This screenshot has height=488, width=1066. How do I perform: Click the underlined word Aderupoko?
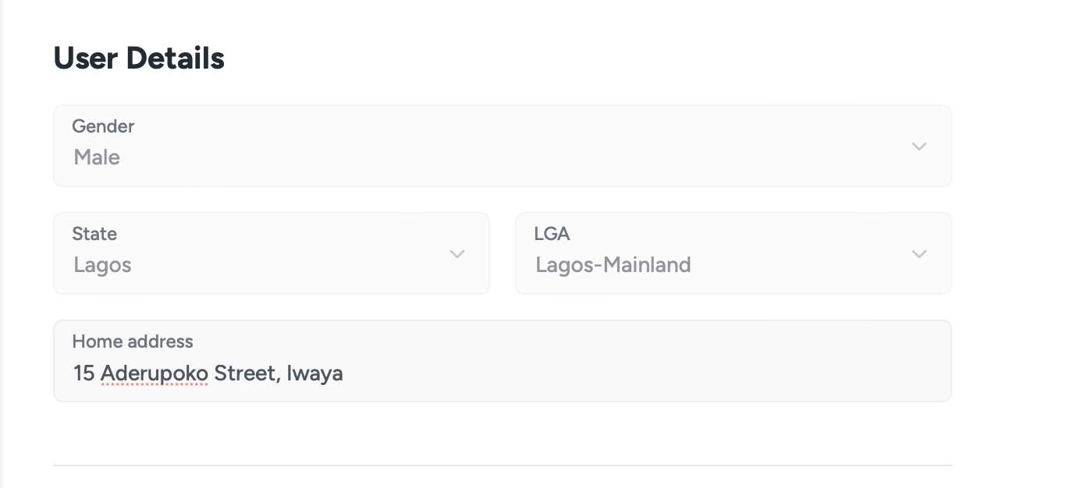[x=155, y=373]
